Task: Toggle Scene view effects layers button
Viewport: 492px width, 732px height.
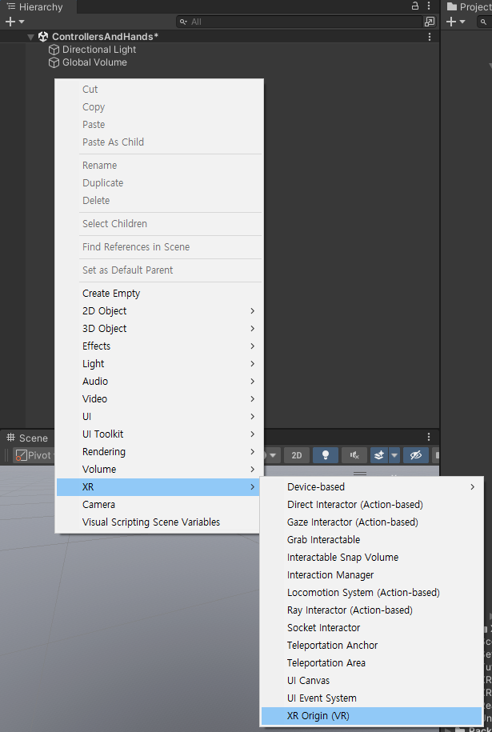Action: pos(379,455)
